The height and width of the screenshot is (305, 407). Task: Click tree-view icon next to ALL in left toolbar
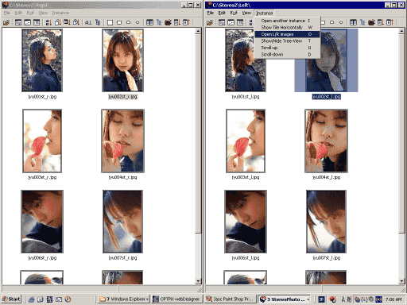pos(98,22)
